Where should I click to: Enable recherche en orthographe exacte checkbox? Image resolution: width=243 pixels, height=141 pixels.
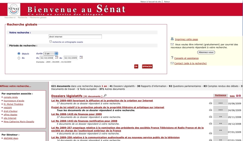(x=50, y=41)
